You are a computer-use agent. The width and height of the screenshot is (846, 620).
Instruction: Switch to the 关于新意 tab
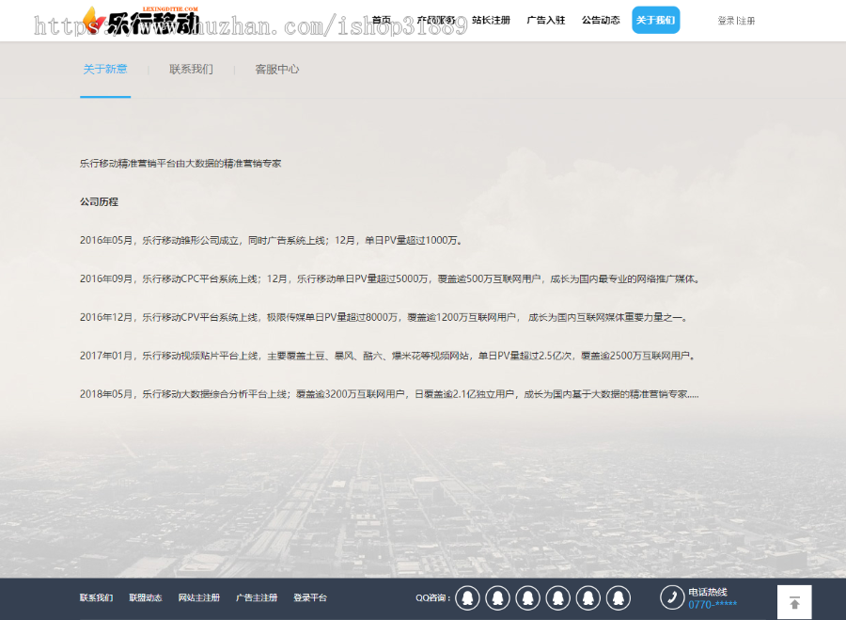(x=105, y=69)
